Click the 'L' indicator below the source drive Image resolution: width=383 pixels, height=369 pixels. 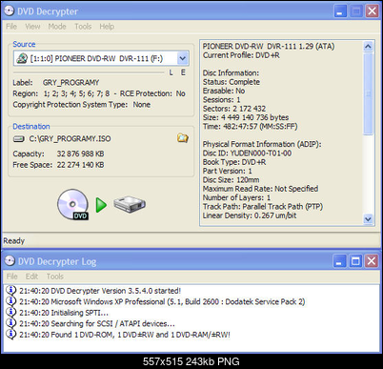(x=171, y=72)
